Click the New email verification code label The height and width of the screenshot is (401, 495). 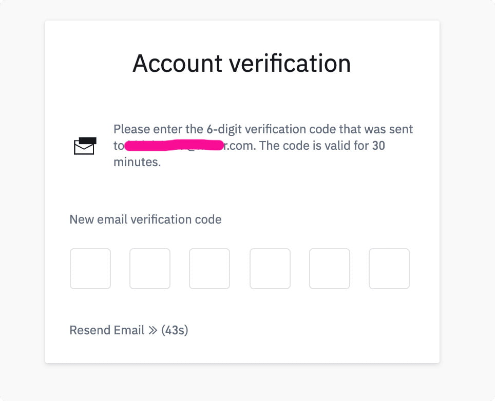click(x=145, y=219)
